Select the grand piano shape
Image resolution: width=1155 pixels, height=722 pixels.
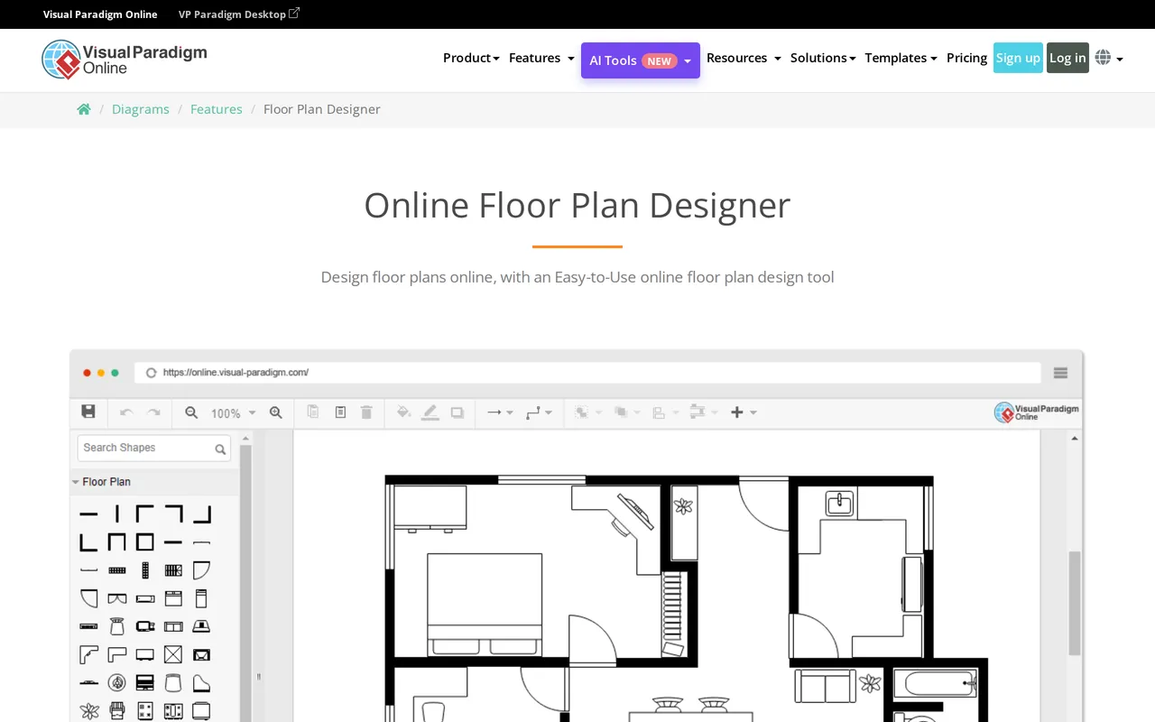coord(201,683)
